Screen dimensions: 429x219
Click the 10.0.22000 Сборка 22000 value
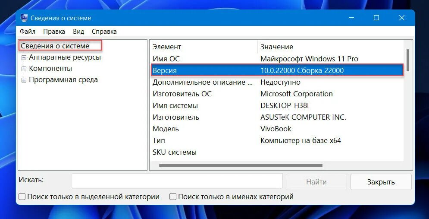coord(302,70)
